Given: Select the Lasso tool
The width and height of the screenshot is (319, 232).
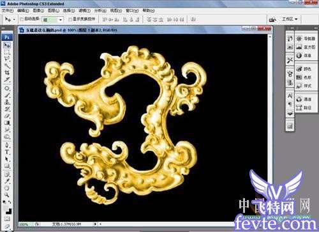Looking at the screenshot, I should [x=8, y=59].
